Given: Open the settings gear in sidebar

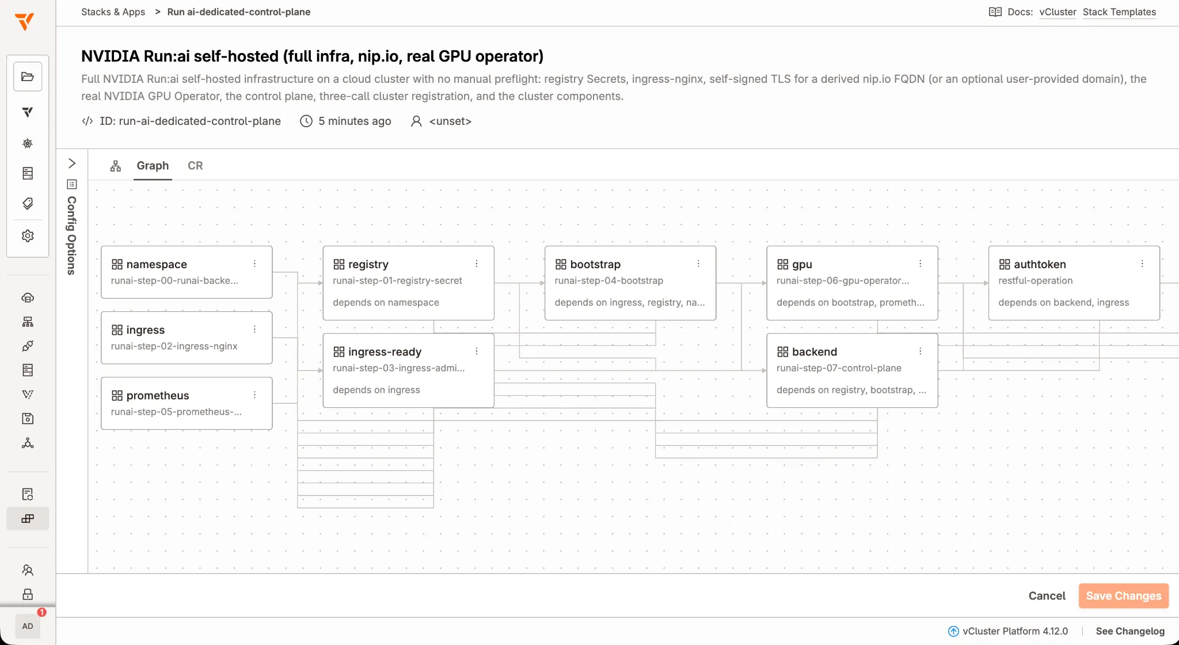Looking at the screenshot, I should (28, 236).
